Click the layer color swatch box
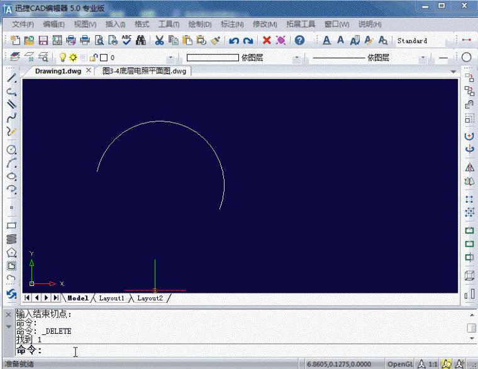The height and width of the screenshot is (369, 478). pyautogui.click(x=103, y=57)
